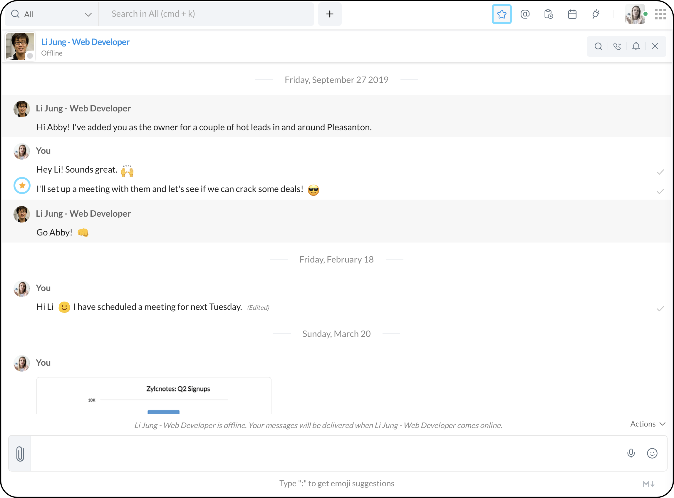The height and width of the screenshot is (498, 674).
Task: Expand the All search scope dropdown
Action: pyautogui.click(x=51, y=14)
